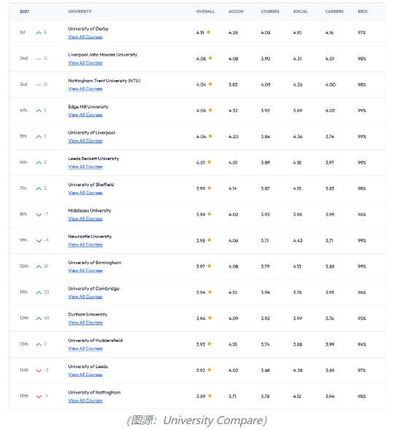
Task: Click the COURSES column header
Action: click(270, 12)
